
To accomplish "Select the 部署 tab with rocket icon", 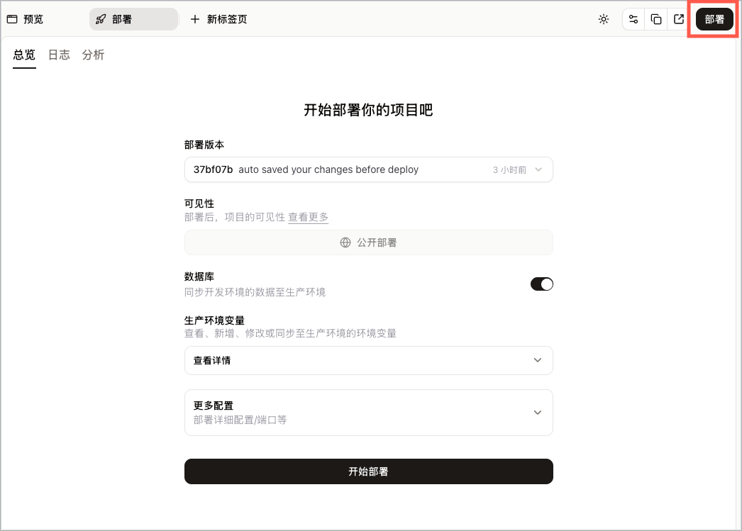I will (133, 19).
